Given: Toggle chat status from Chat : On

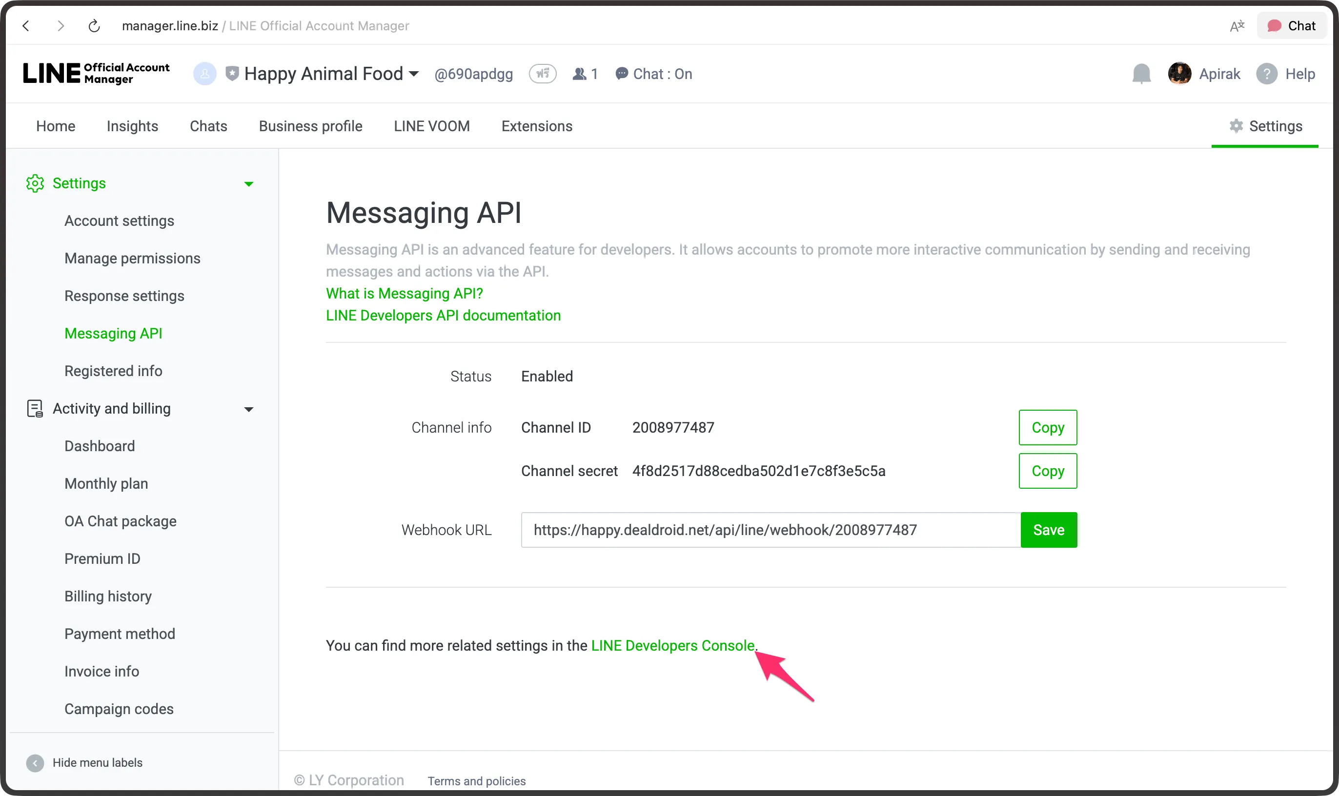Looking at the screenshot, I should coord(662,74).
